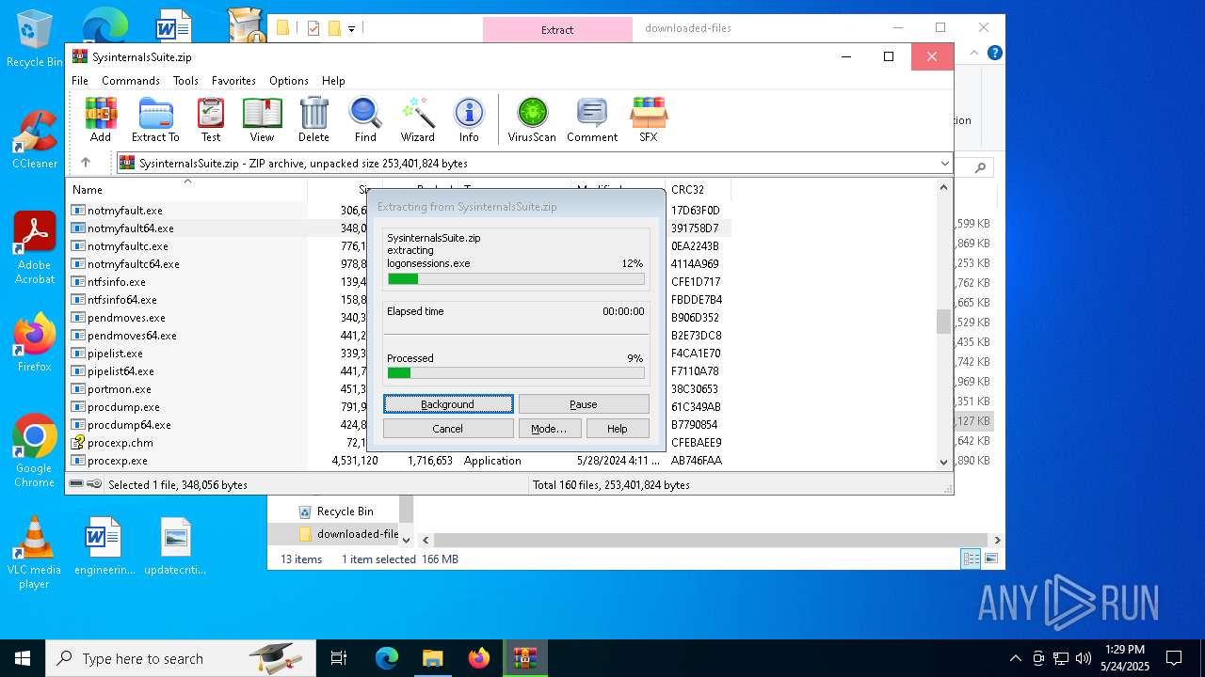Click the Test archive icon
This screenshot has height=677, width=1205.
(211, 119)
